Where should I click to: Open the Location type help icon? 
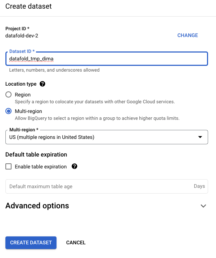click(x=42, y=84)
